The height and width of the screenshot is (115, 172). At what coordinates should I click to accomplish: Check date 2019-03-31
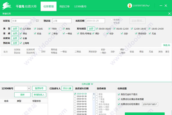coord(75,99)
